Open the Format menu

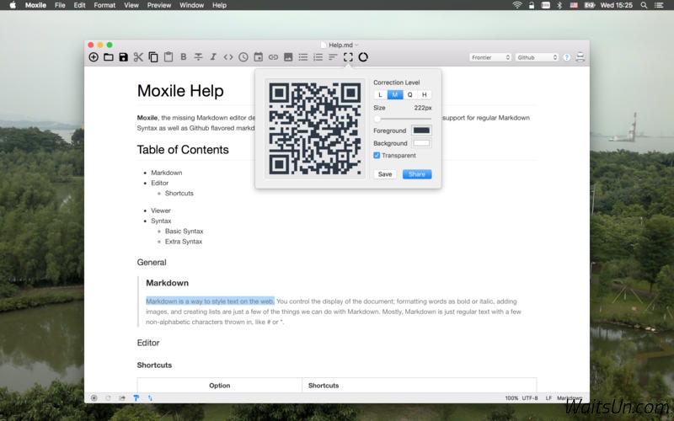(104, 5)
